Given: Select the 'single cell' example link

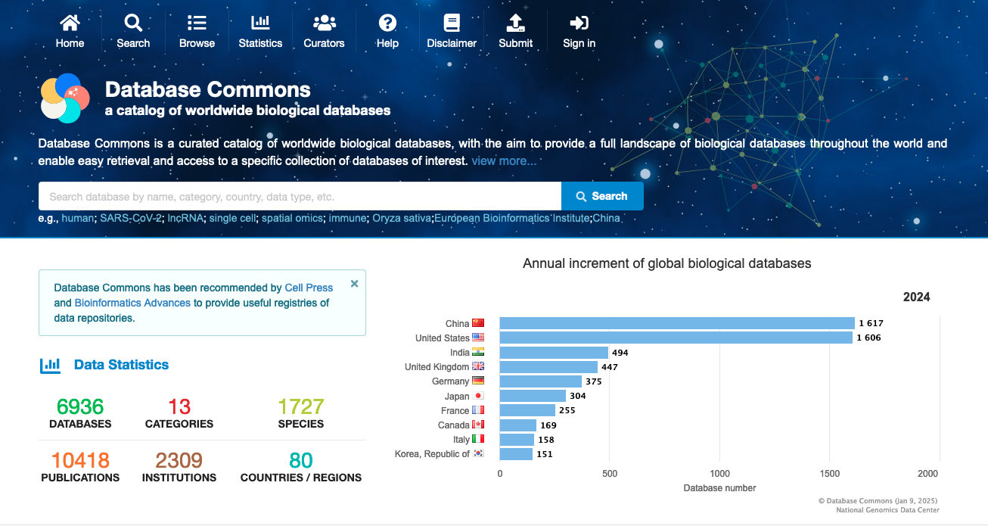Looking at the screenshot, I should [232, 218].
